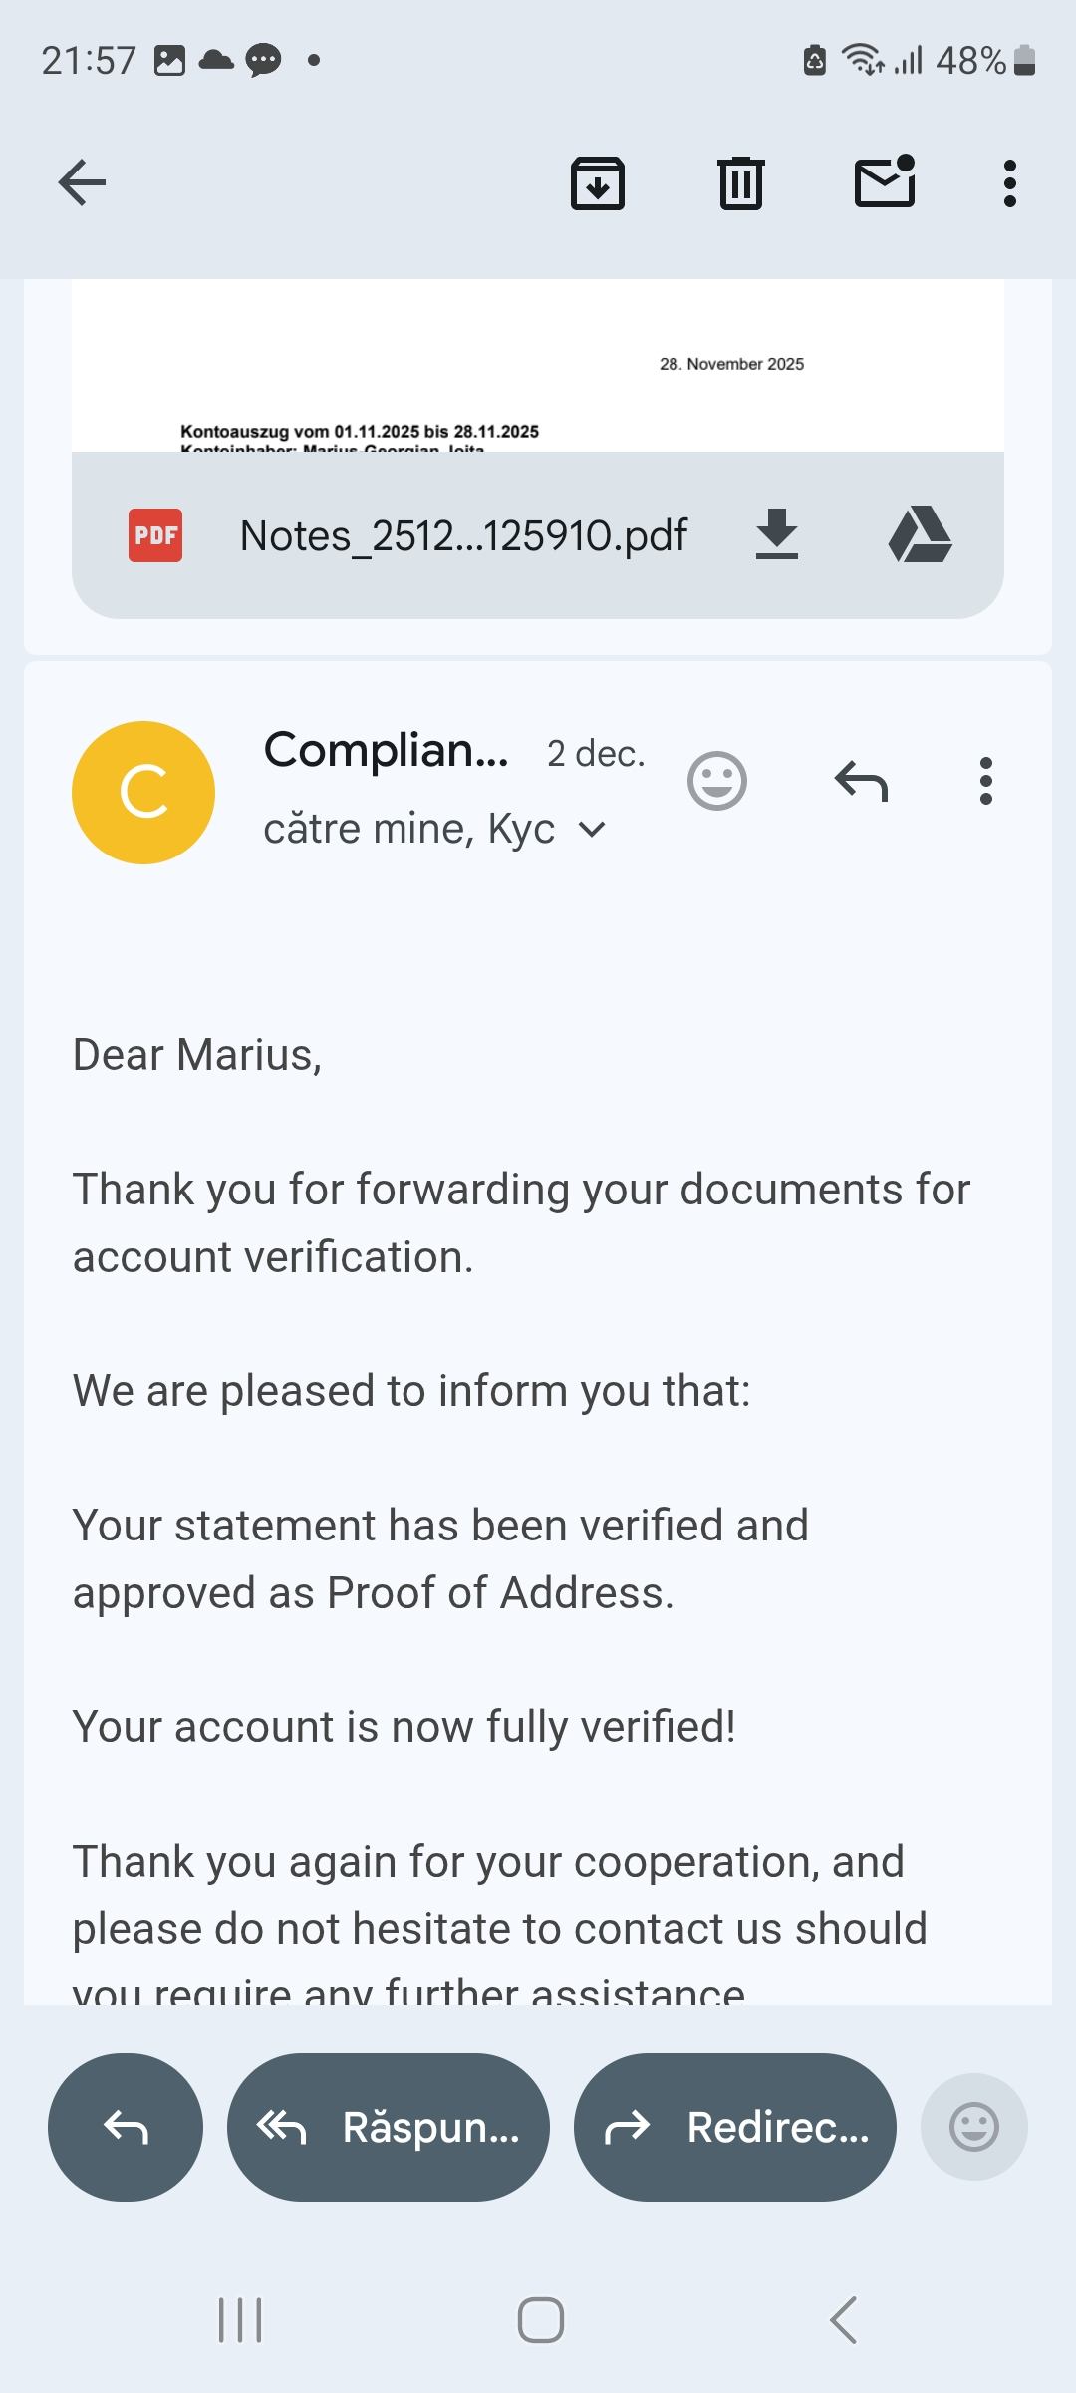
Task: Delete email with the trash icon
Action: coord(741,183)
